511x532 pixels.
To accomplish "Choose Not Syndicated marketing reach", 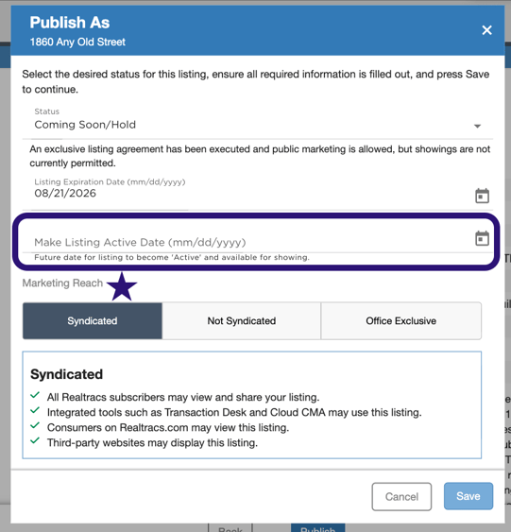I will pos(242,321).
